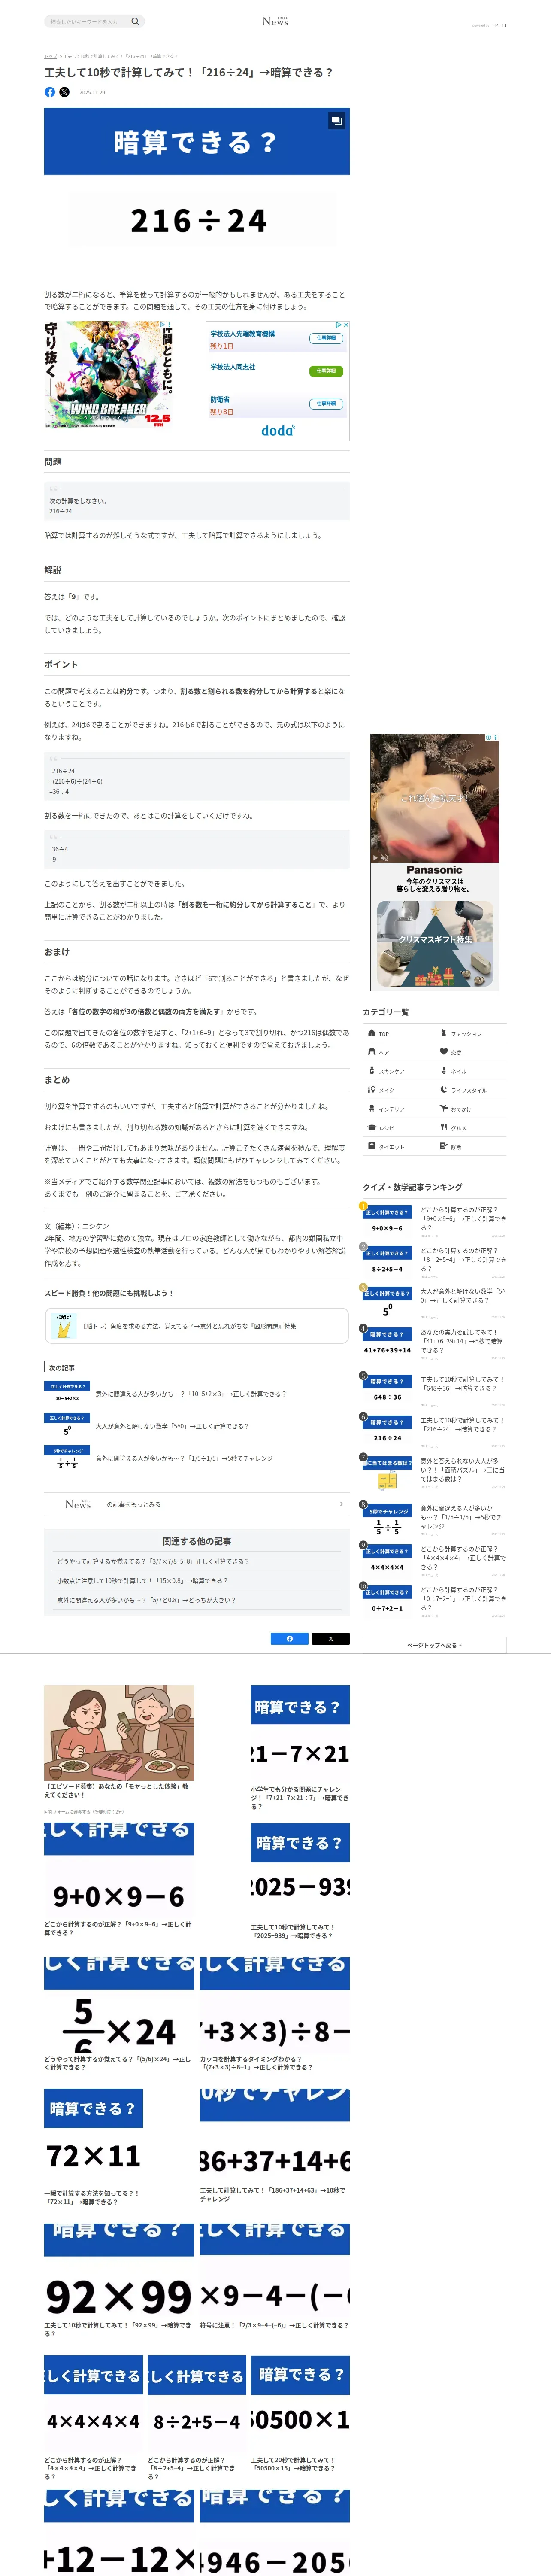Share article via X icon under title
The width and height of the screenshot is (551, 2576).
(x=65, y=92)
